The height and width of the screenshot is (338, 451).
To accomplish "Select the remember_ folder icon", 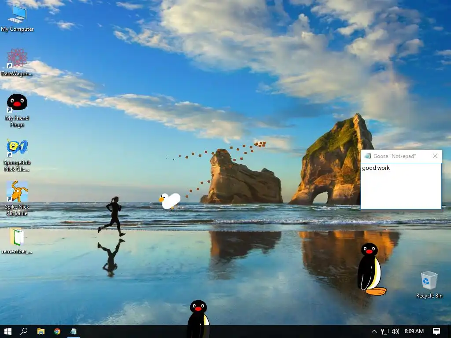I will pyautogui.click(x=17, y=241).
